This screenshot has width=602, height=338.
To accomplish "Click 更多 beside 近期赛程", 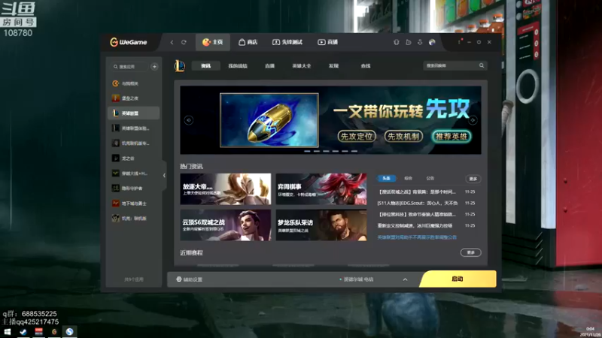I will click(x=471, y=252).
